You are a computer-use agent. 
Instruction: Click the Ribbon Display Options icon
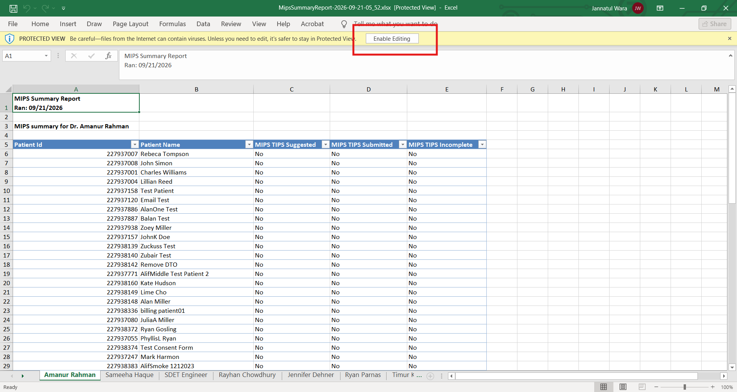[x=660, y=8]
